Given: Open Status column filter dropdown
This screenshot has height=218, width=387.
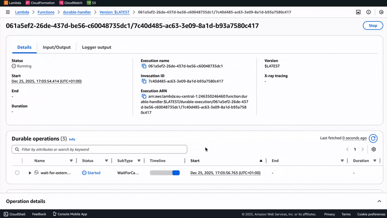Looking at the screenshot, I should point(106,160).
